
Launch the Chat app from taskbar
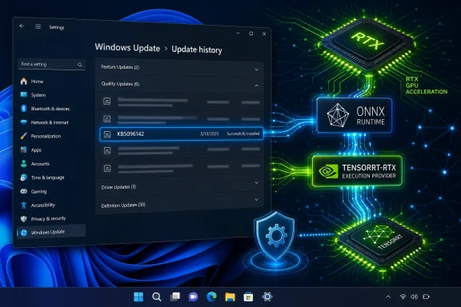[193, 297]
